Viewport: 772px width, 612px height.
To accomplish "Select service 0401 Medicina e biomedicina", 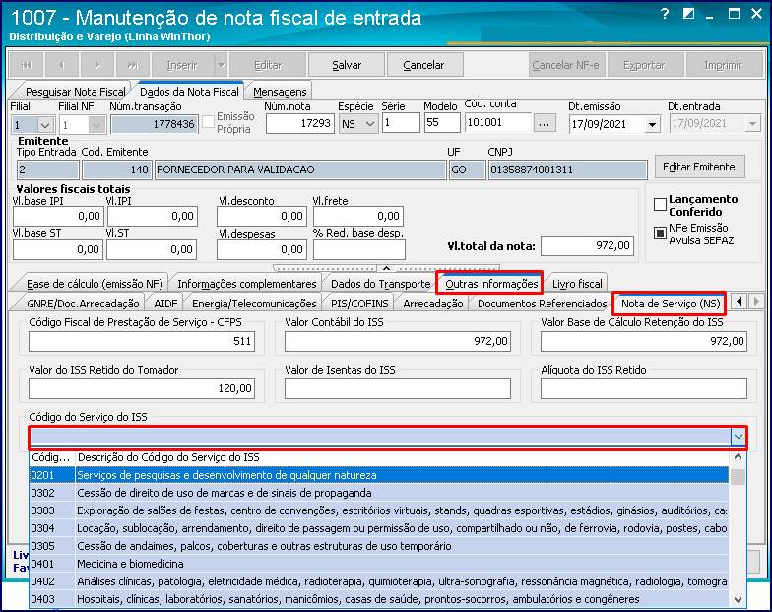I will point(379,564).
